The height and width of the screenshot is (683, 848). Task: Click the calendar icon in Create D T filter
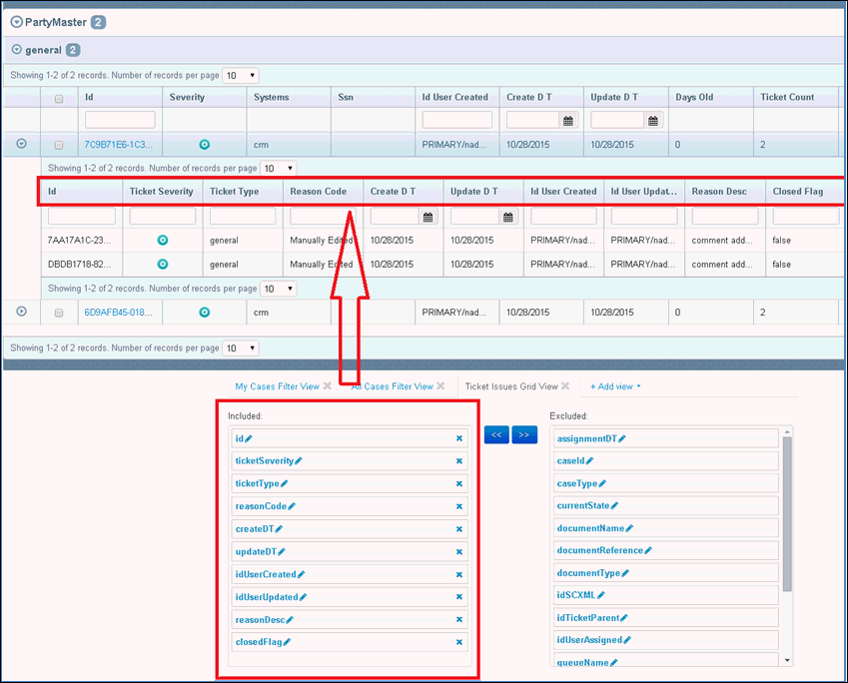pyautogui.click(x=567, y=121)
